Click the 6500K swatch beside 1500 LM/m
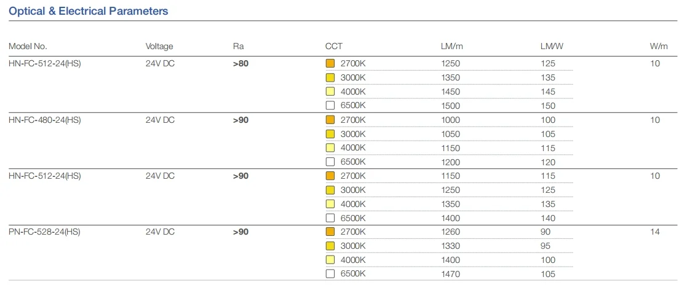Image resolution: width=695 pixels, height=285 pixels. [x=330, y=106]
